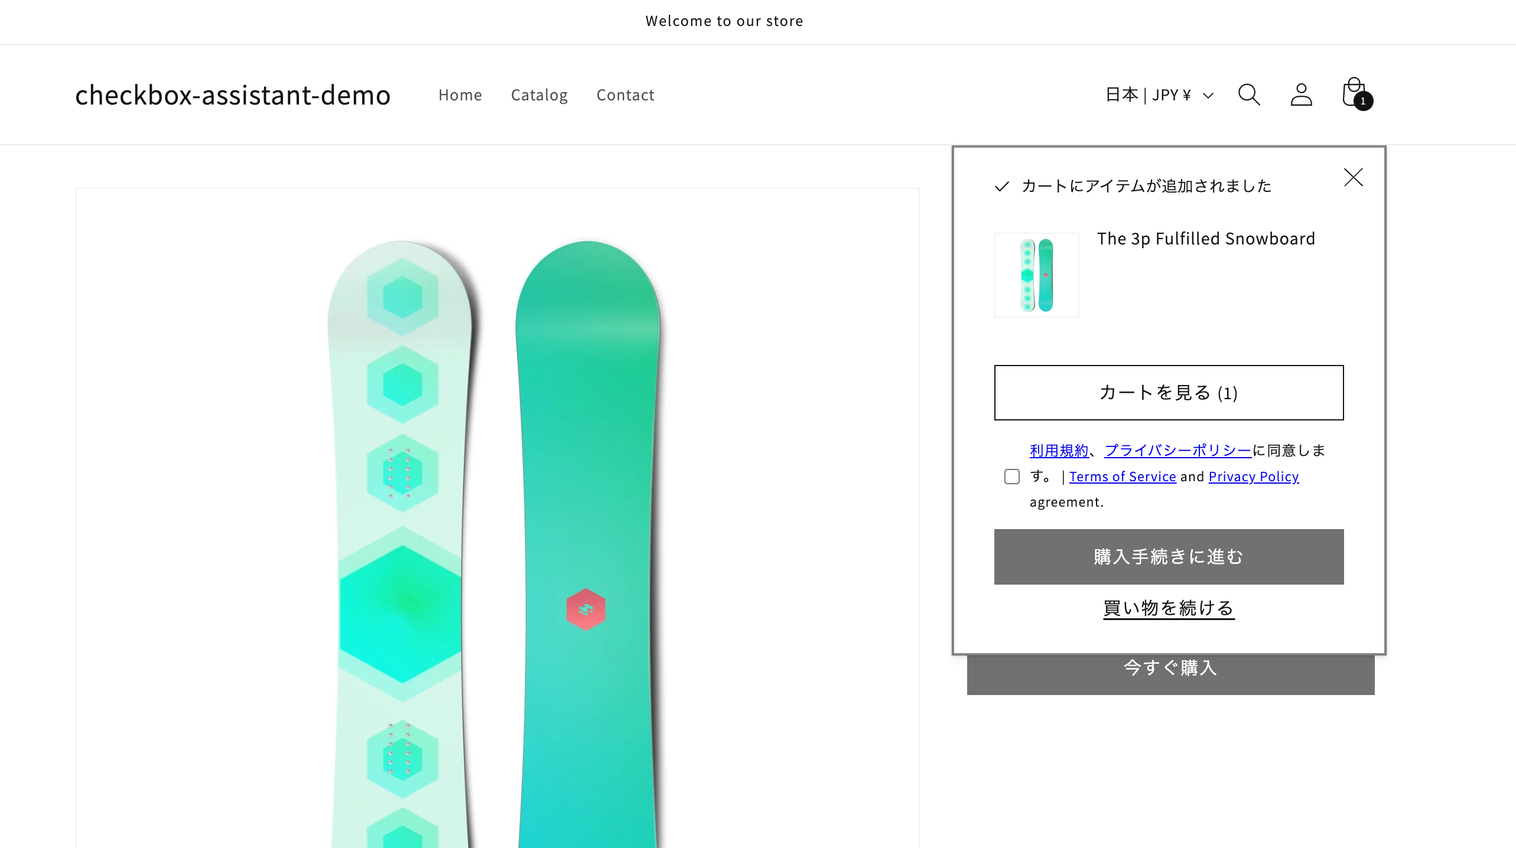Open the search magnifier icon
The width and height of the screenshot is (1516, 848).
point(1249,94)
